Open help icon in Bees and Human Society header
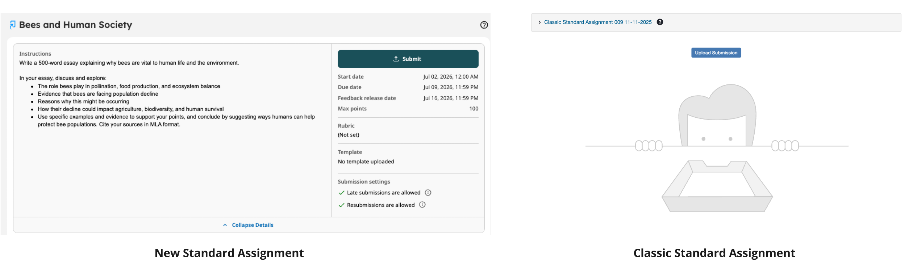This screenshot has height=272, width=917. click(484, 25)
